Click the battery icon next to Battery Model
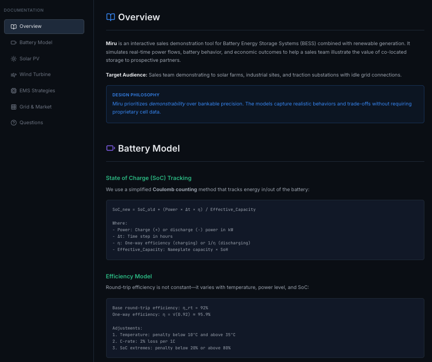The width and height of the screenshot is (432, 362). [13, 42]
